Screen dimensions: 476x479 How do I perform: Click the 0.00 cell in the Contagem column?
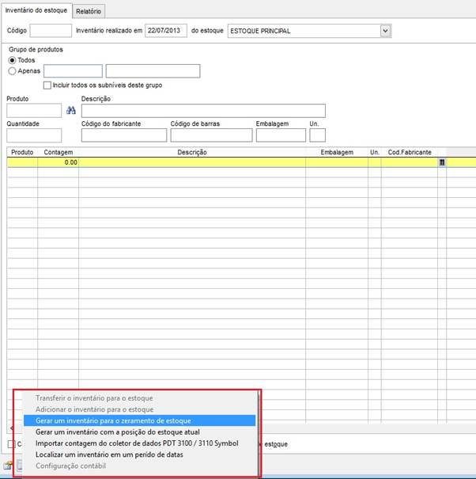pyautogui.click(x=59, y=162)
